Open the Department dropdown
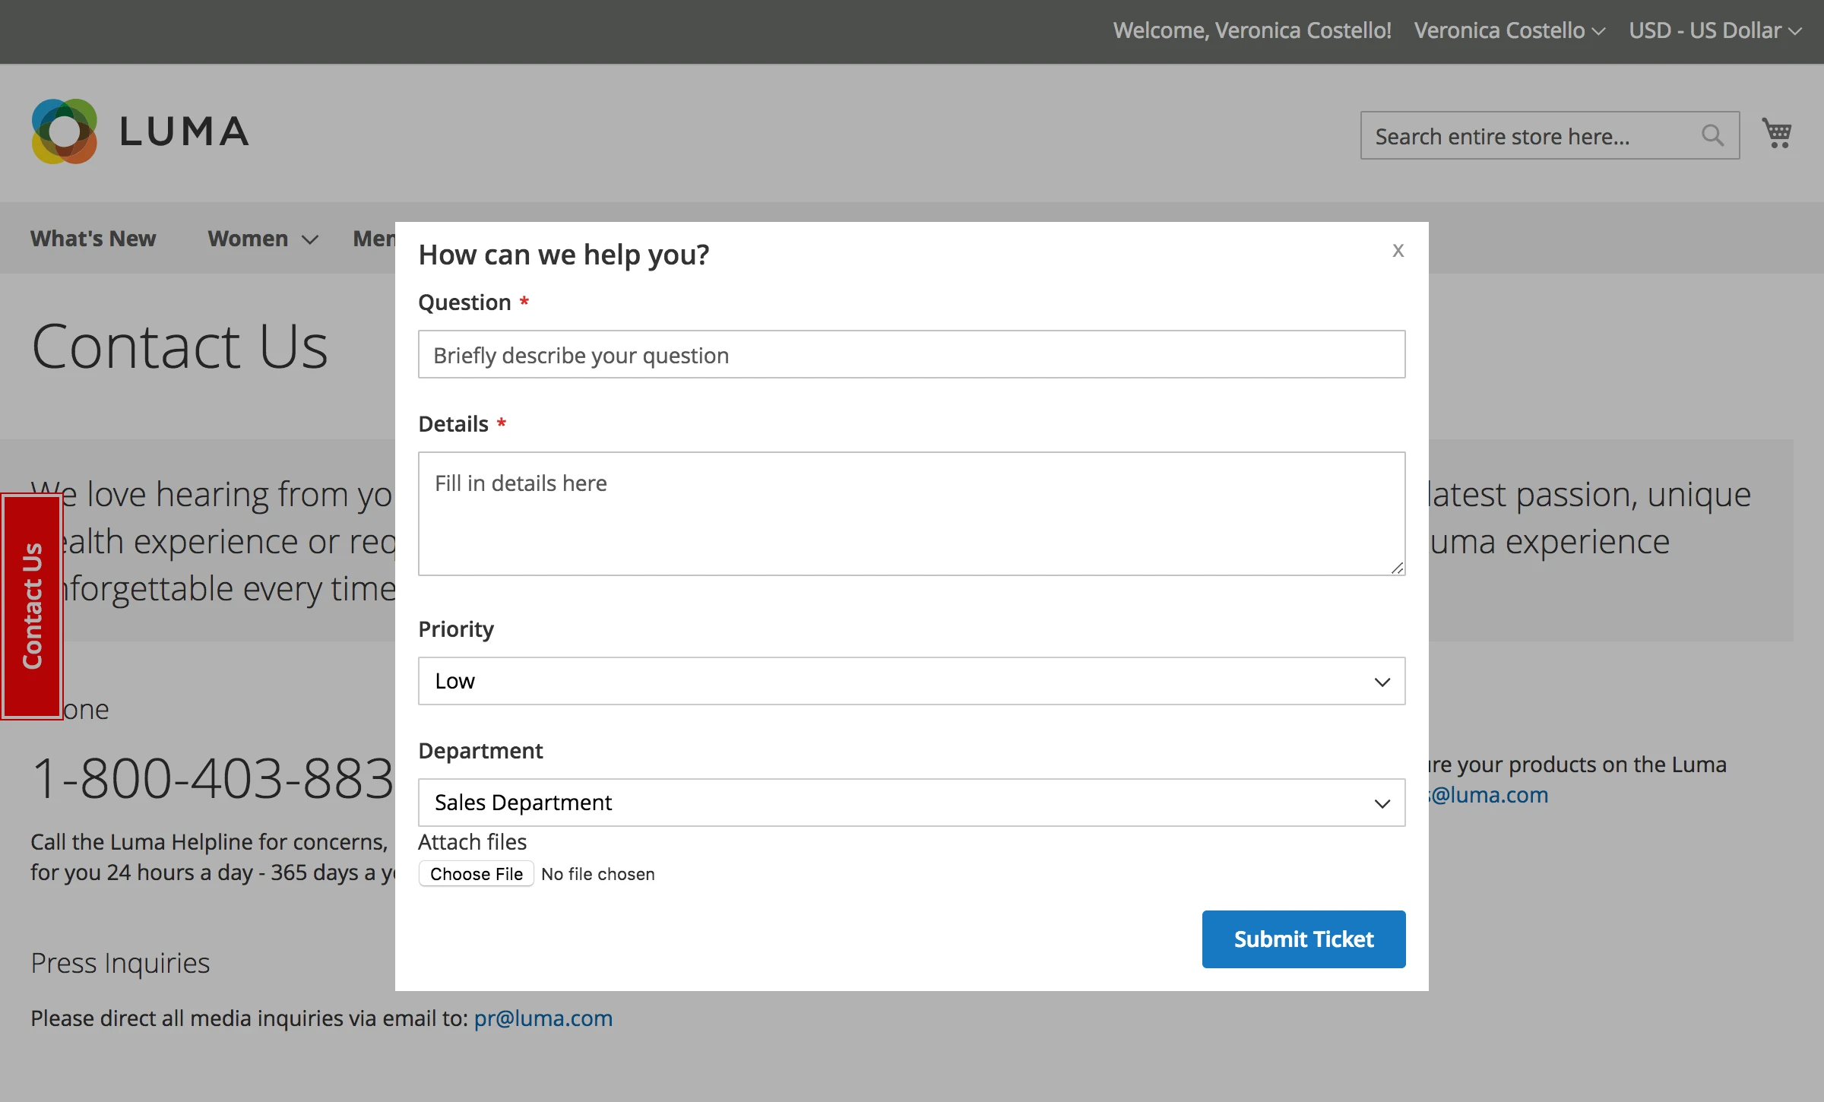Image resolution: width=1824 pixels, height=1102 pixels. 911,803
